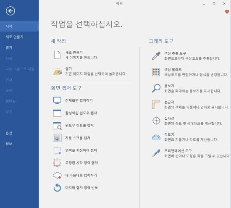
Task: Open the color palette grid icon
Action: pyautogui.click(x=156, y=72)
